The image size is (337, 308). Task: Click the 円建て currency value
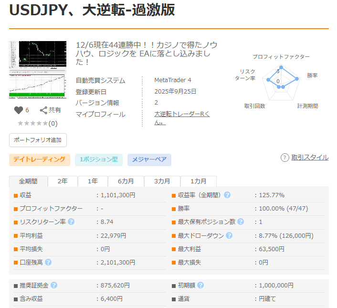coord(267,299)
